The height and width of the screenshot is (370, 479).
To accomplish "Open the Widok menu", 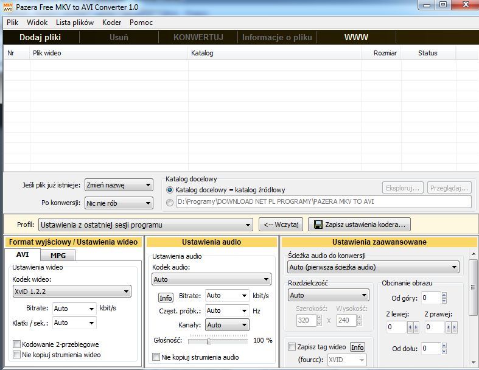I will 37,23.
